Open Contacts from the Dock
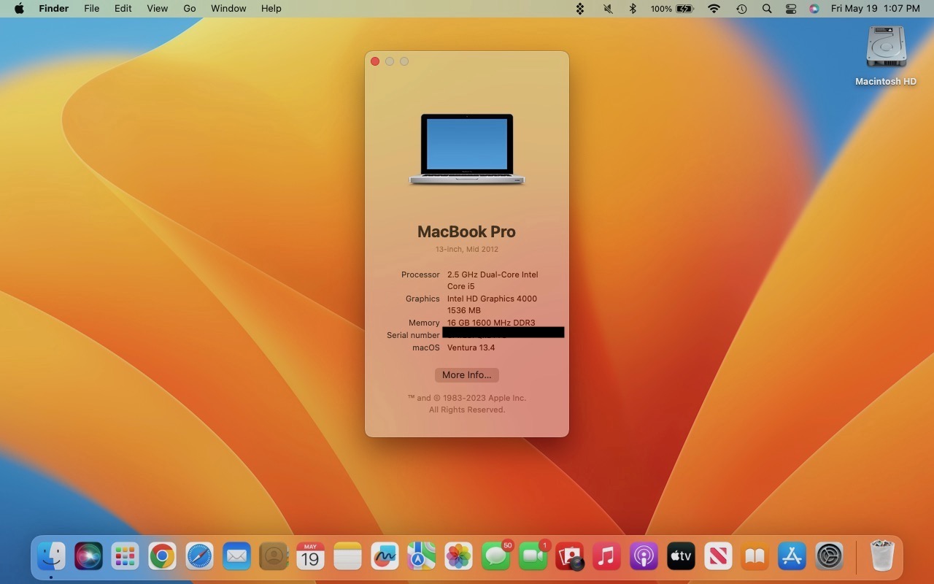Image resolution: width=934 pixels, height=584 pixels. click(x=274, y=557)
